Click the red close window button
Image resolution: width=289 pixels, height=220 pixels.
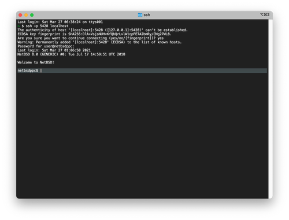point(20,15)
